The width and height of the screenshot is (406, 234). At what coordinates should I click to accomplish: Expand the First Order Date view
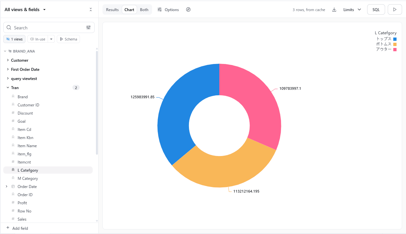(x=8, y=69)
